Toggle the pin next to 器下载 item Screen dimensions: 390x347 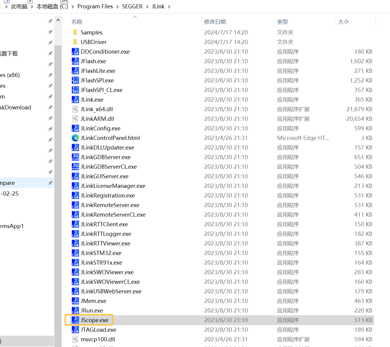50,53
